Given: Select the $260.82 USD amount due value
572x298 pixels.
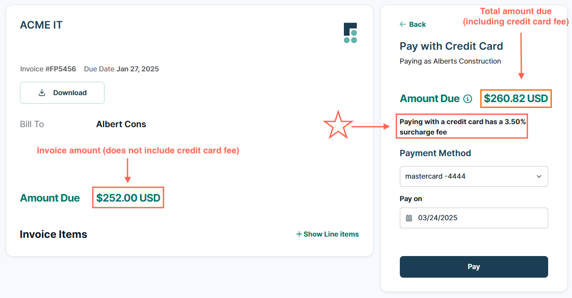Looking at the screenshot, I should coord(516,99).
